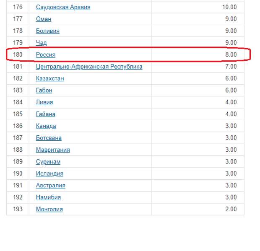Open the Габон link

[44, 90]
